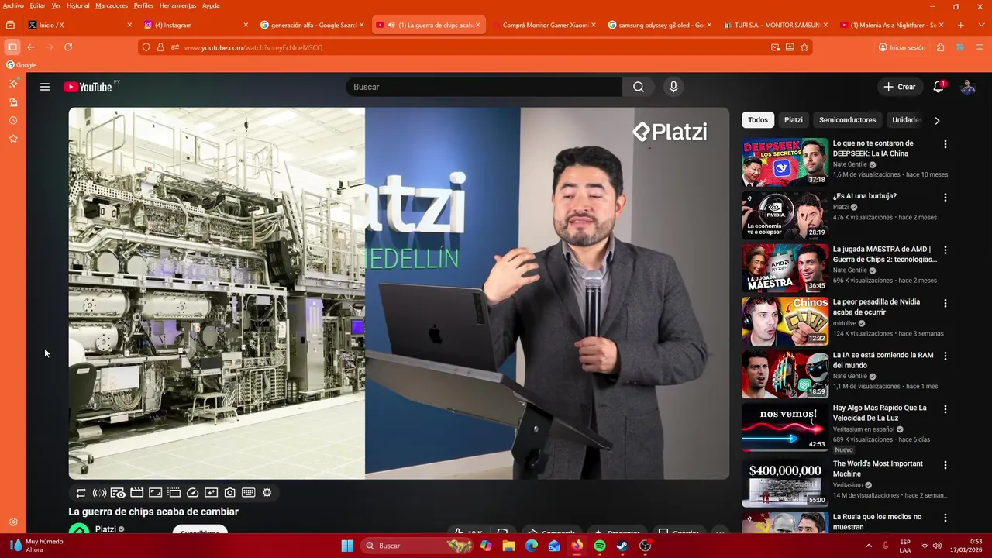Toggle the volume boost extension button
992x558 pixels.
[x=99, y=493]
